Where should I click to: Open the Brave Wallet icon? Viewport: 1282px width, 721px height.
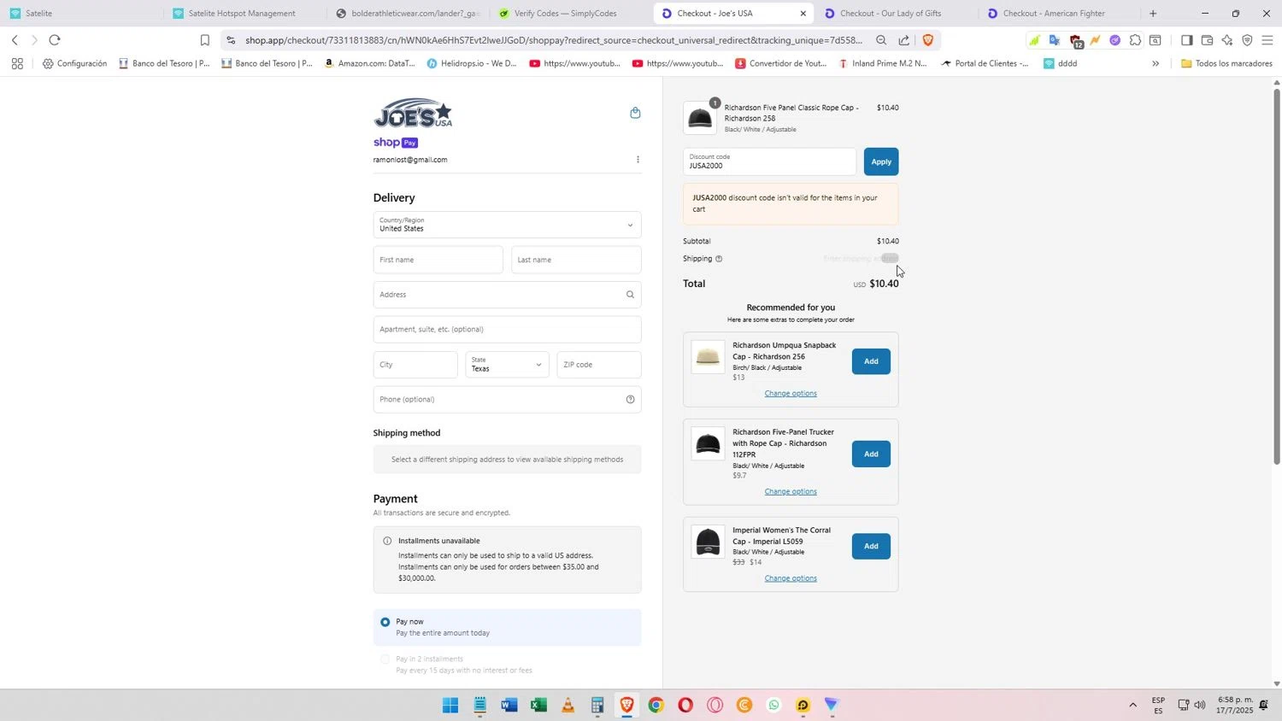1207,40
